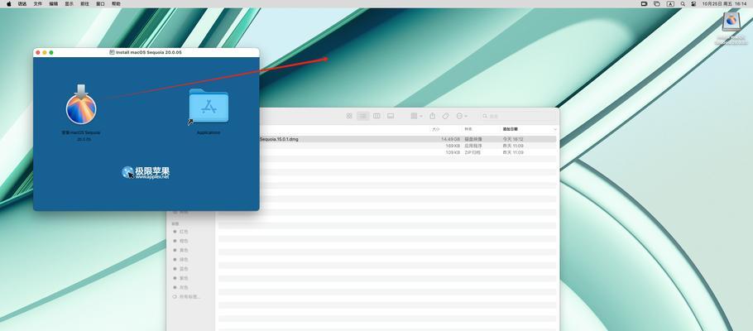753x331 pixels.
Task: Open the File (文件) menu
Action: pyautogui.click(x=38, y=3)
